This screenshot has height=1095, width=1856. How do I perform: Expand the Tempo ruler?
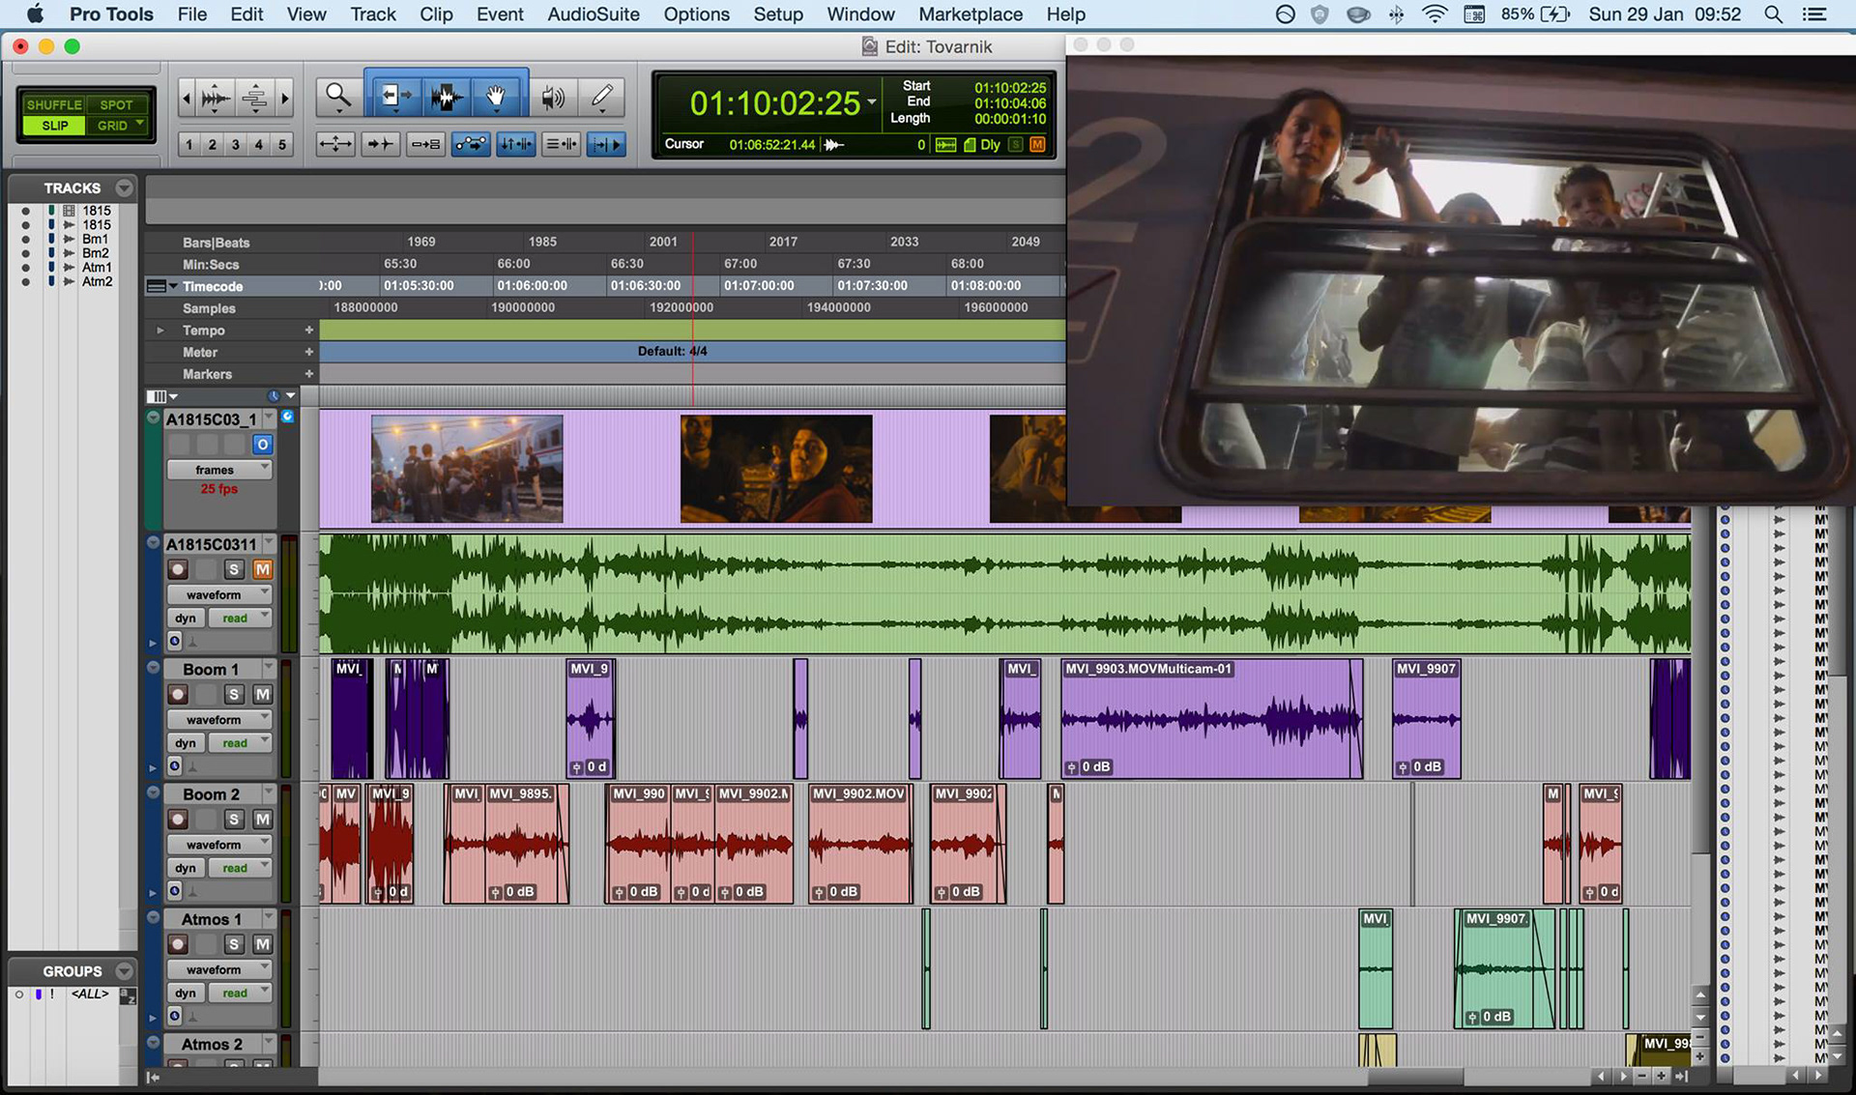[160, 331]
